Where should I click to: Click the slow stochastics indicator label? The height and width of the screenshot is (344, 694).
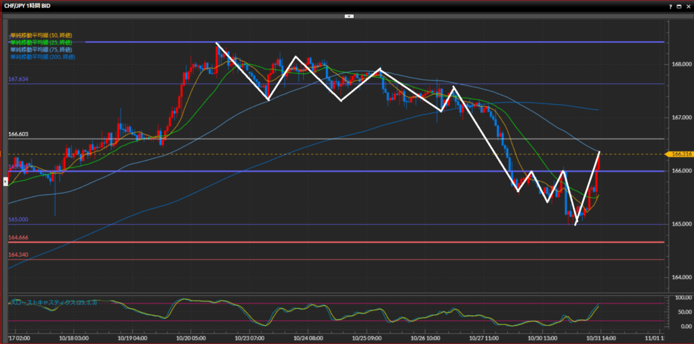(x=53, y=302)
